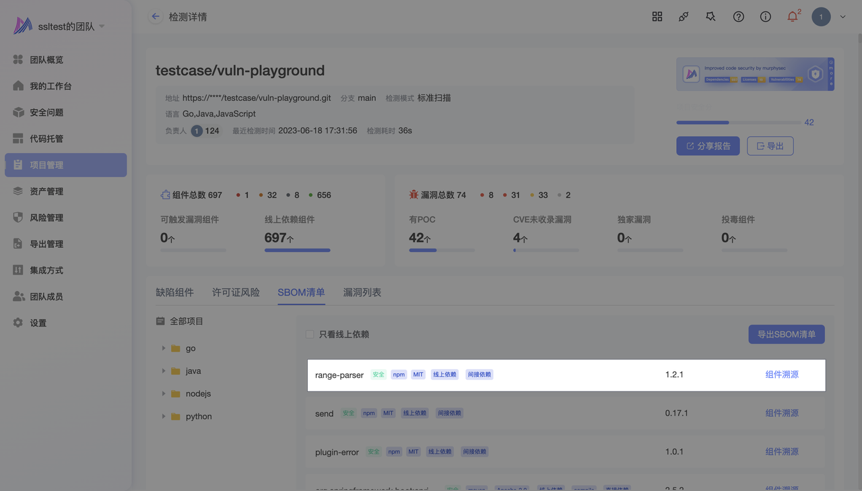Expand the go folder tree node
The width and height of the screenshot is (862, 491).
pos(164,348)
